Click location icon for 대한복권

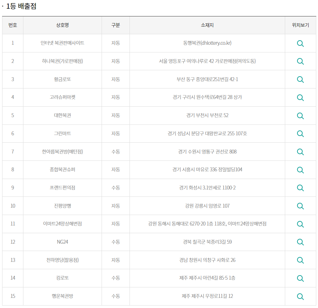pyautogui.click(x=300, y=116)
